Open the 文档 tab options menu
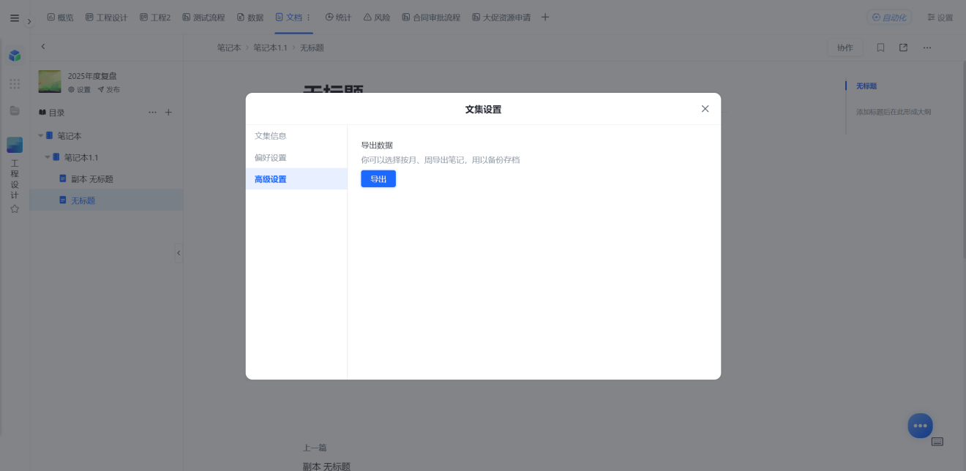Viewport: 966px width, 471px height. pyautogui.click(x=308, y=18)
